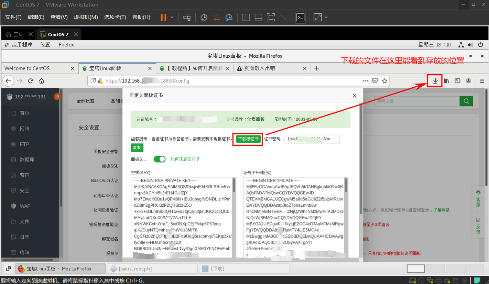Click VMware take snapshot icon
This screenshot has width=489, height=284.
[204, 17]
